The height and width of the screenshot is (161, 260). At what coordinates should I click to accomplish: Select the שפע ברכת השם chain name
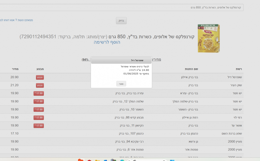[x=232, y=133]
